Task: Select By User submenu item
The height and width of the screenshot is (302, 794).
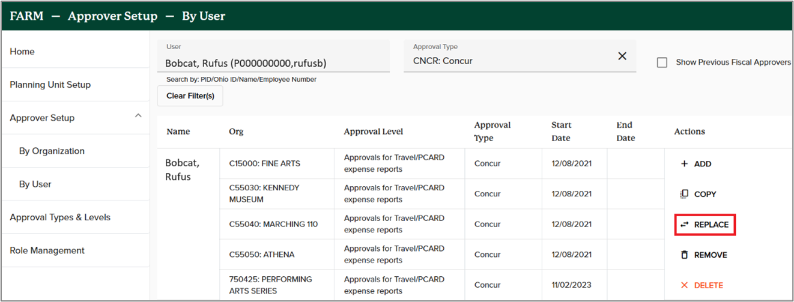Action: 35,184
